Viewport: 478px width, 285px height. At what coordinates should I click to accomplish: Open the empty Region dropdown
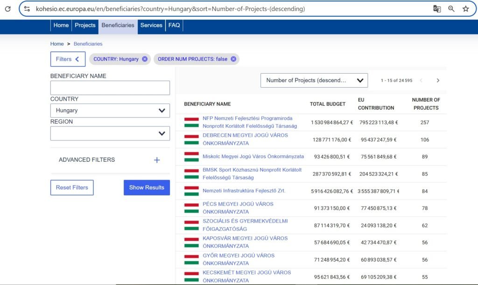pos(110,133)
